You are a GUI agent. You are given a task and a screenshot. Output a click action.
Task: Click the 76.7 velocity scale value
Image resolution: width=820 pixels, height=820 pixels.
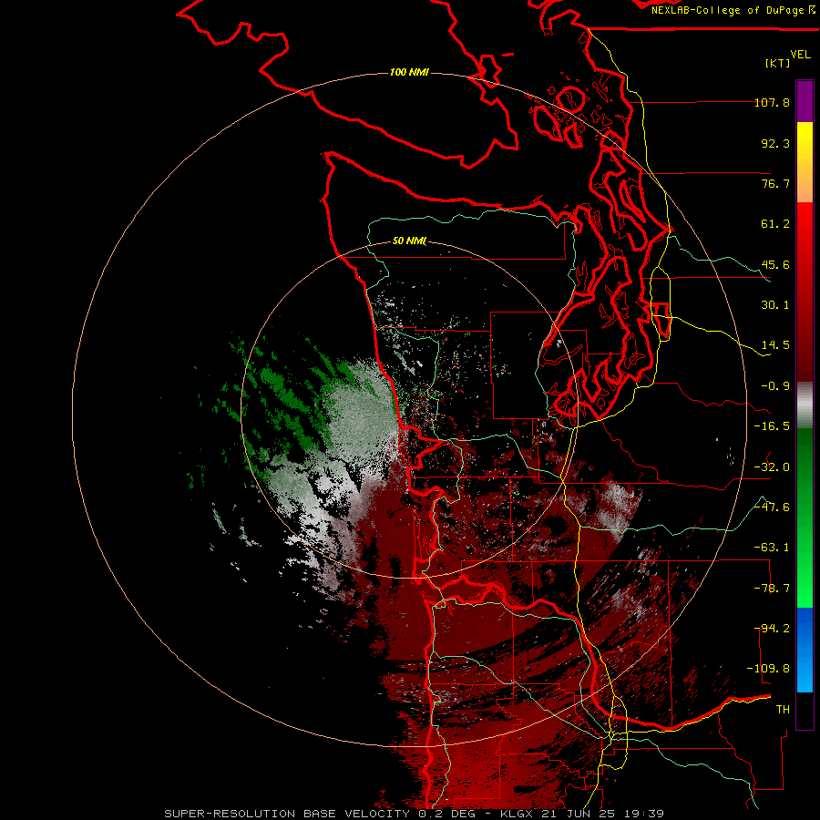[x=775, y=183]
